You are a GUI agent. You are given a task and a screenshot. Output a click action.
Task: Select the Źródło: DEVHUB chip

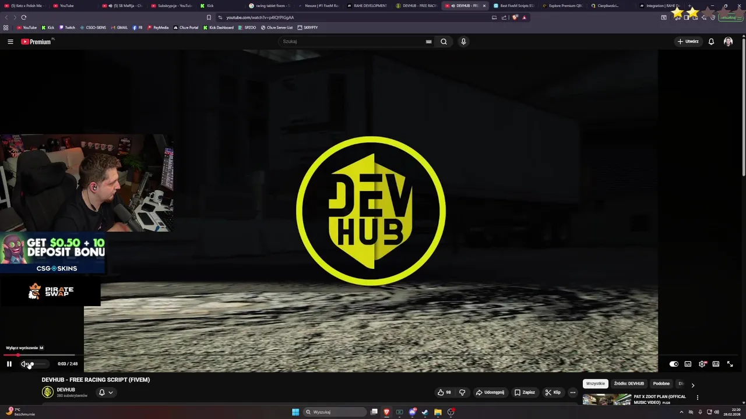point(629,384)
